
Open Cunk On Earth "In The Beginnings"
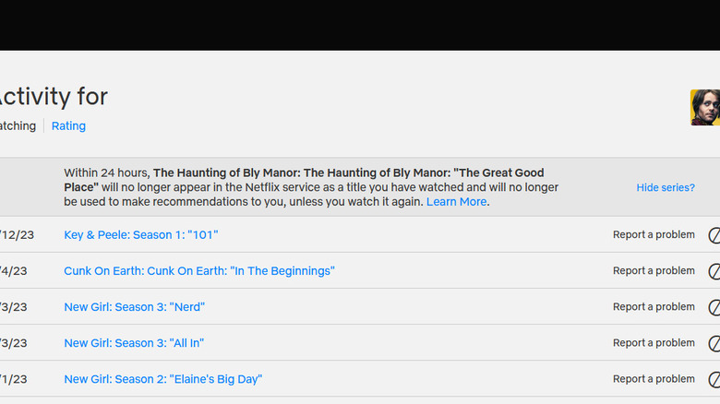click(199, 271)
